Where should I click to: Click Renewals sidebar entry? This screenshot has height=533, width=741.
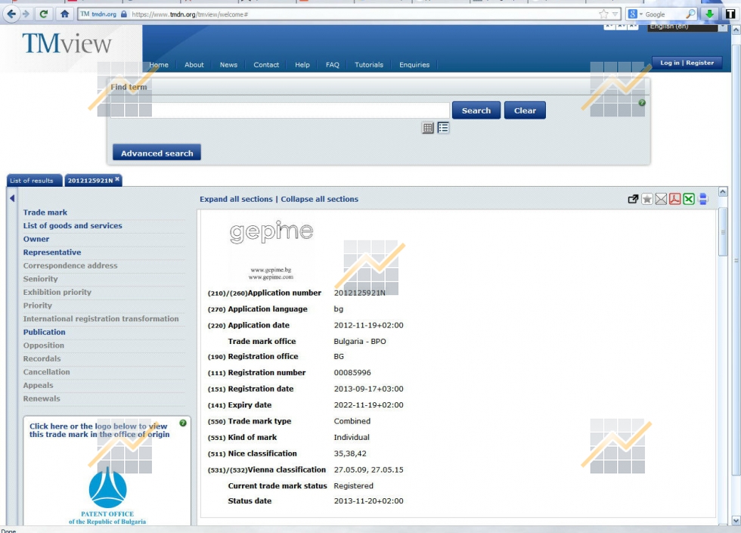42,399
